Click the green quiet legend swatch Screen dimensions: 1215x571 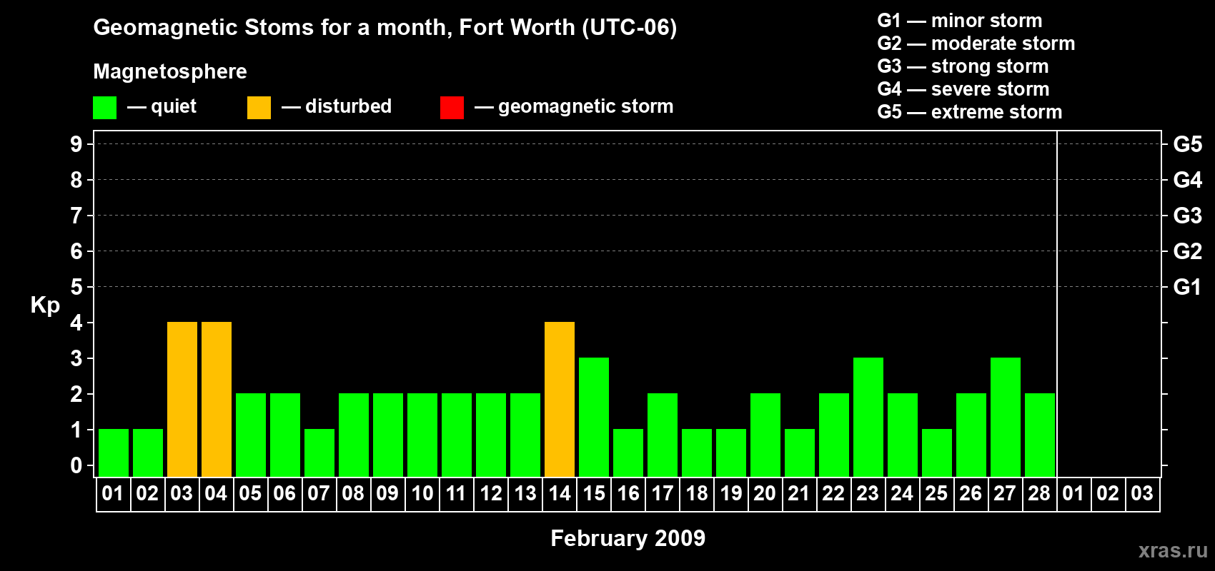104,108
